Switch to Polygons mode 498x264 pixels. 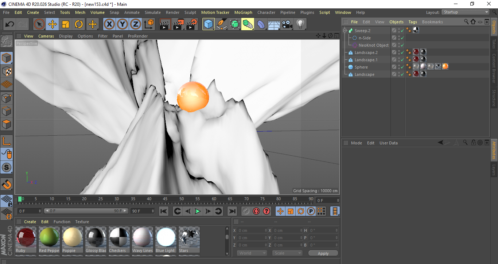(x=7, y=124)
